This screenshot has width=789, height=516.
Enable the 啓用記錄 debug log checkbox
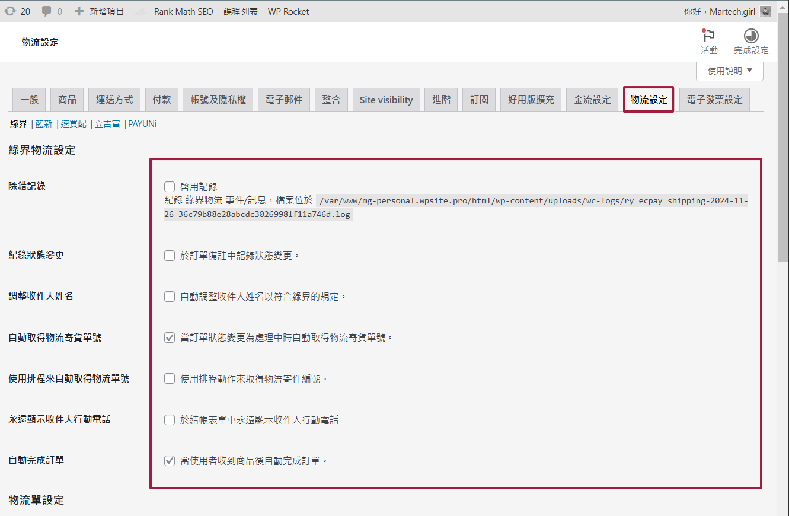(170, 187)
